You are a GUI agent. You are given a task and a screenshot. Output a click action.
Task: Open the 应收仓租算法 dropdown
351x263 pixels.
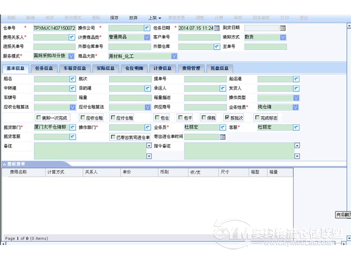pyautogui.click(x=72, y=107)
